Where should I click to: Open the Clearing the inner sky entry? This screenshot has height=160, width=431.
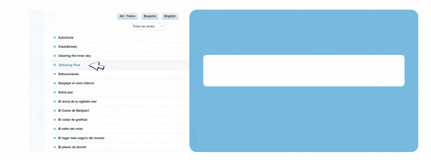coord(74,56)
